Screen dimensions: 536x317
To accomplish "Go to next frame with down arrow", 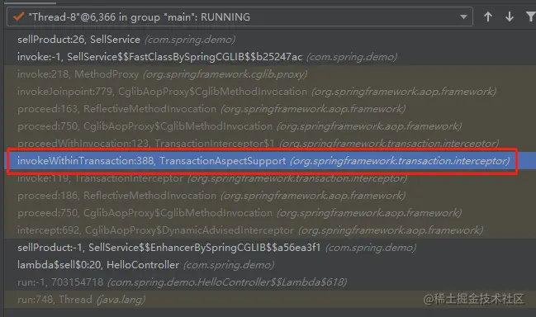I will 510,17.
